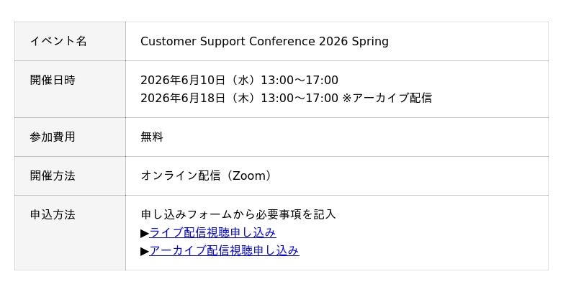576x292 pixels.
Task: Click the word Customer in event name
Action: click(x=167, y=41)
